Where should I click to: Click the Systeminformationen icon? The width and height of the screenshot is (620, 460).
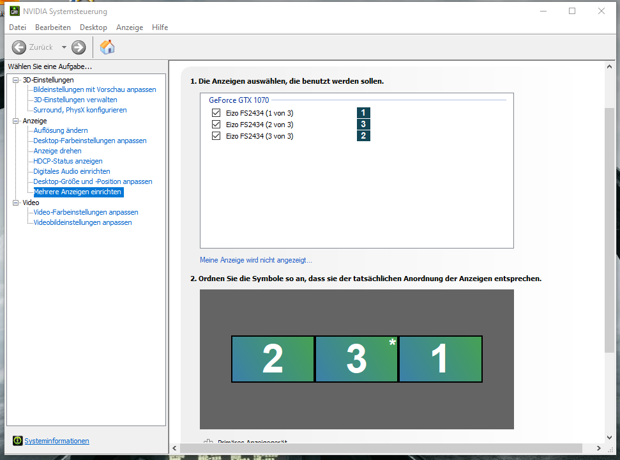[x=17, y=441]
